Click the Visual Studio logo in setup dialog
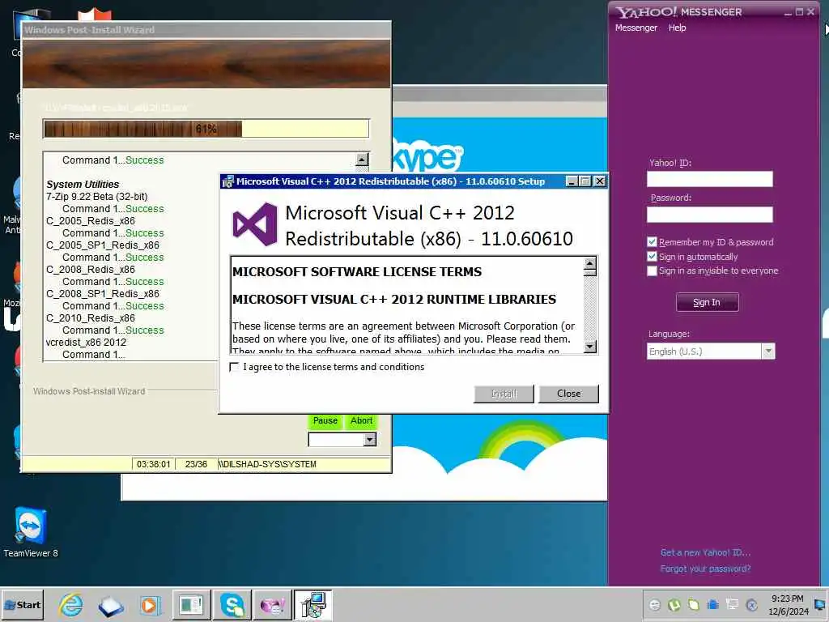The height and width of the screenshot is (622, 829). (255, 224)
